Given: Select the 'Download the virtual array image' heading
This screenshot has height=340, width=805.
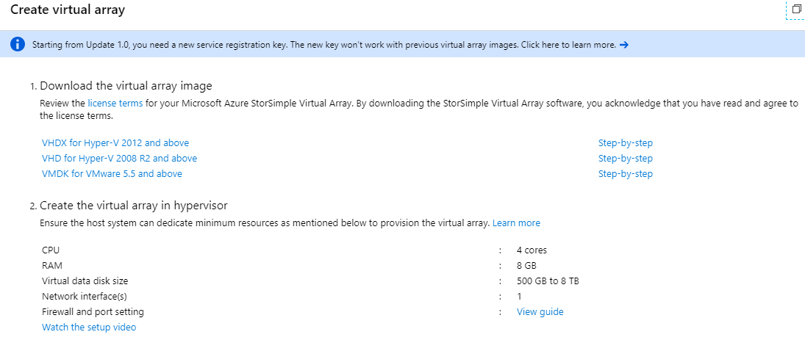Looking at the screenshot, I should point(126,86).
